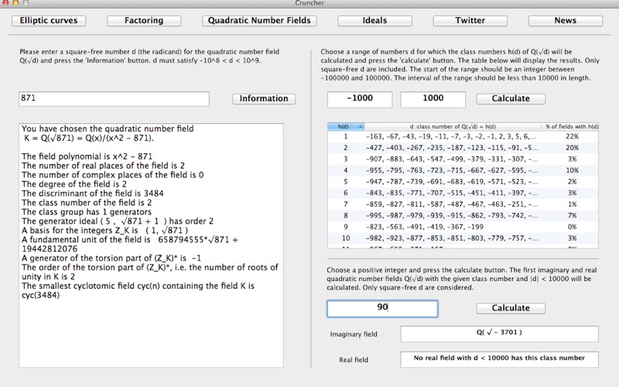The height and width of the screenshot is (387, 619).
Task: Click the 'generator ideal ( 5 , √871 + 1 )' line
Action: pos(118,221)
